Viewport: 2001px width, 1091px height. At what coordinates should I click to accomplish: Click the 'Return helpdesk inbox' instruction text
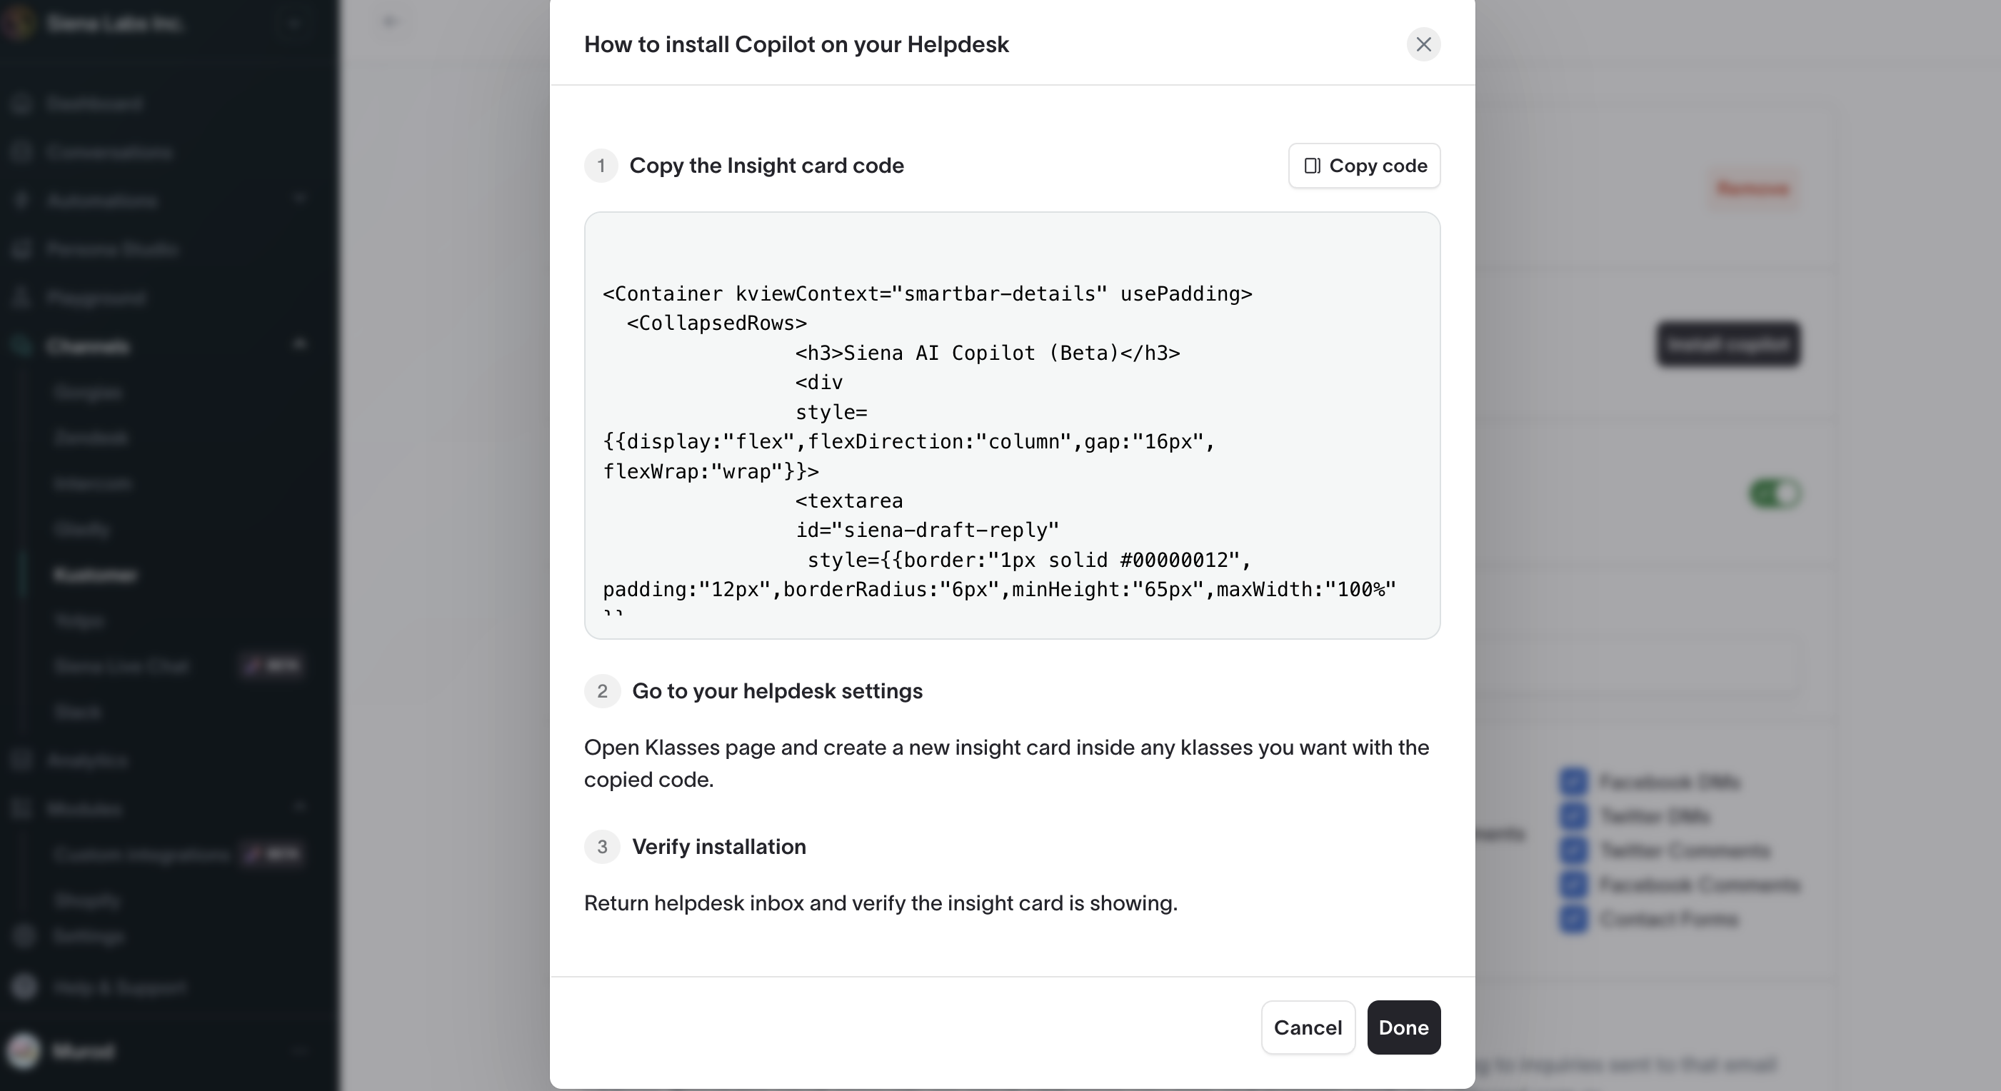881,903
